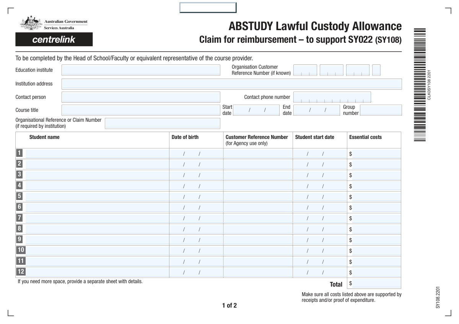
Task: Select Customer Reference Number field in row 1
Action: [x=258, y=153]
